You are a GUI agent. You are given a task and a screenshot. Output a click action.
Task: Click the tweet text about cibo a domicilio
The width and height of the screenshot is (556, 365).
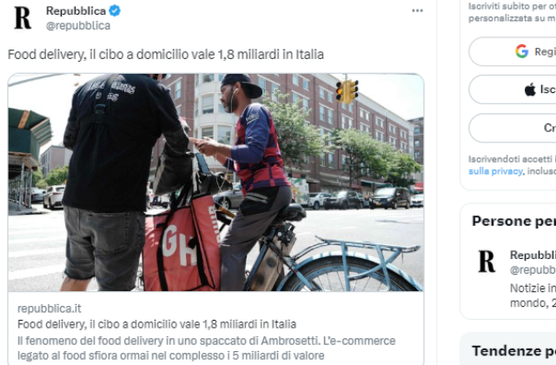(166, 55)
